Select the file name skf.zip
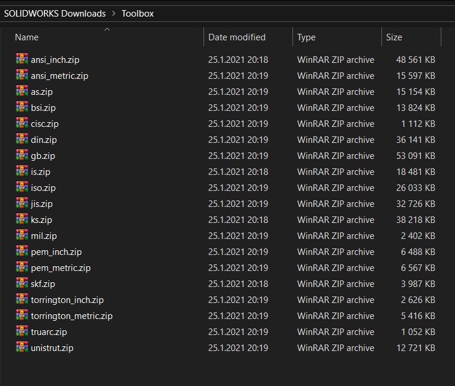 coord(43,284)
